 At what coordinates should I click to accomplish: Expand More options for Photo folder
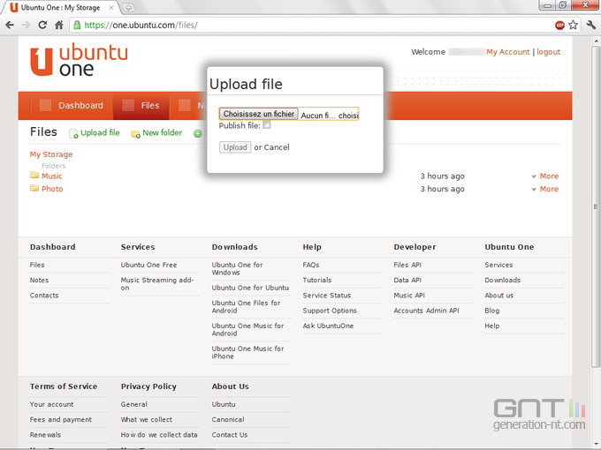click(x=545, y=189)
